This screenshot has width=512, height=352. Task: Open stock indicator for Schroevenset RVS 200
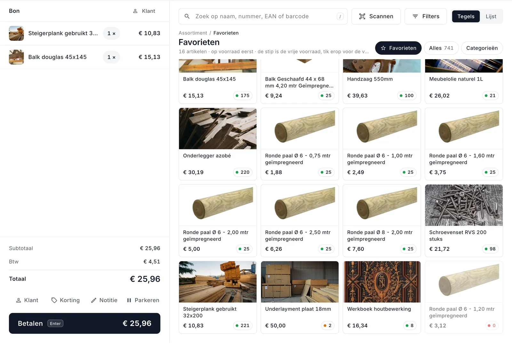(490, 249)
